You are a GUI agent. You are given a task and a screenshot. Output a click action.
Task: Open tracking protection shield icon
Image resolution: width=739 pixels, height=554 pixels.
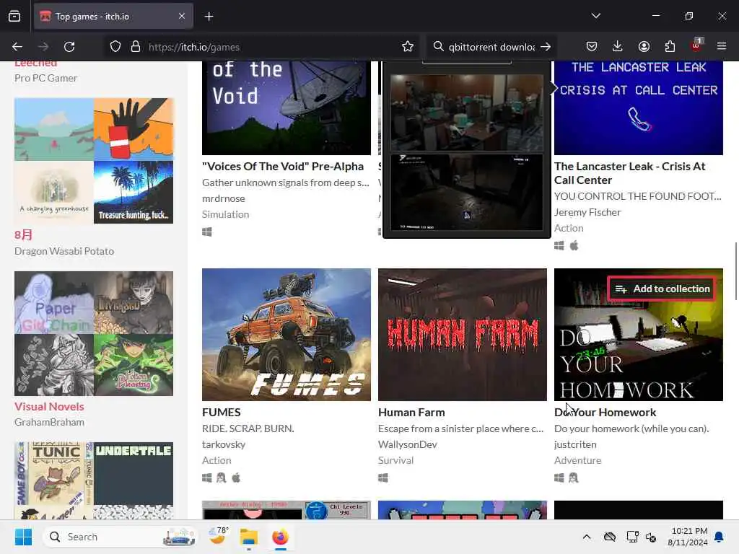pos(115,47)
